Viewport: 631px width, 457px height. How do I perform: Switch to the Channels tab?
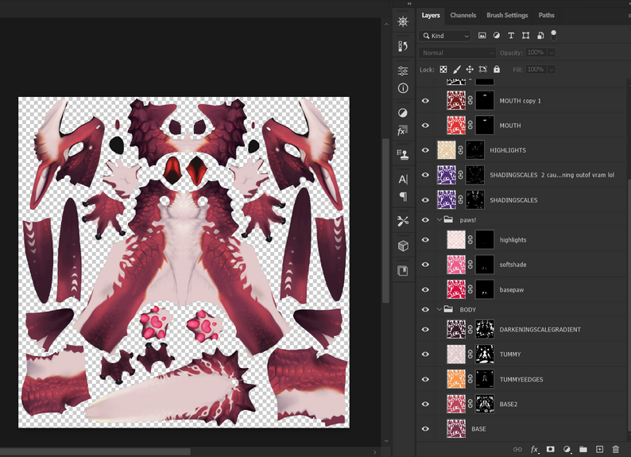463,15
